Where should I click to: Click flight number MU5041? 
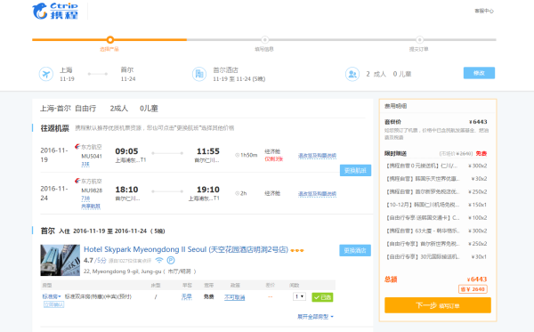[x=92, y=157]
